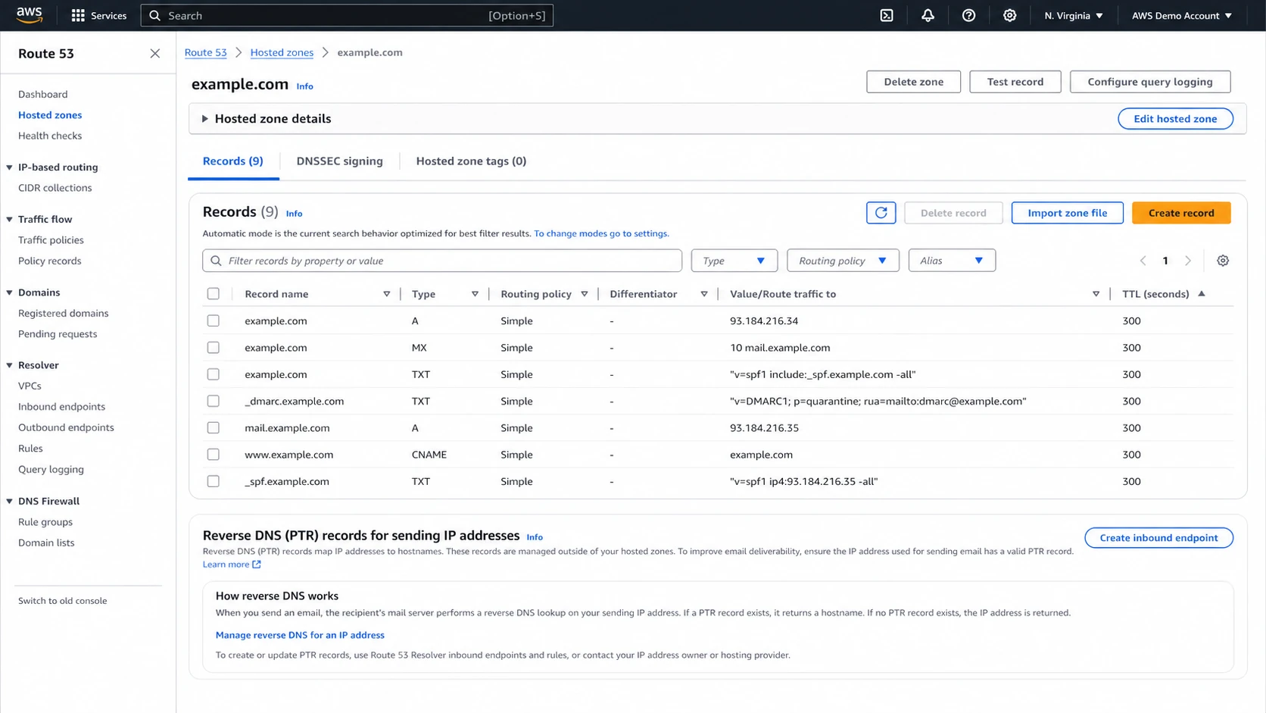Click the top AWS Search box
This screenshot has height=713, width=1266.
tap(347, 15)
